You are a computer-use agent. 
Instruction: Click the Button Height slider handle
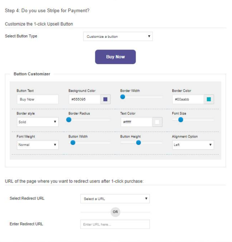[139, 142]
